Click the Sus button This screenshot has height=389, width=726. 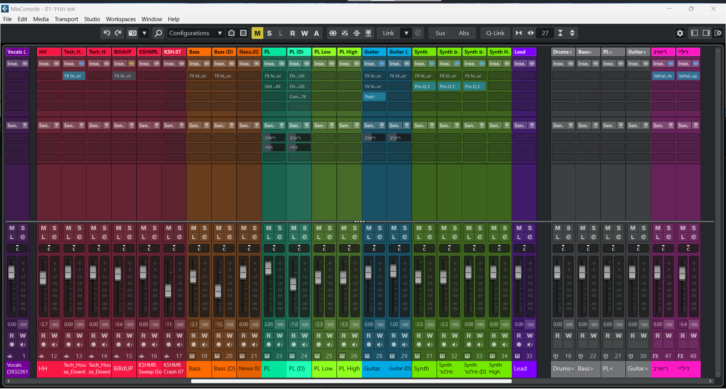point(440,33)
